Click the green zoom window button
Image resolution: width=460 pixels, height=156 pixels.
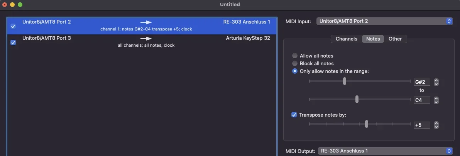(20, 5)
